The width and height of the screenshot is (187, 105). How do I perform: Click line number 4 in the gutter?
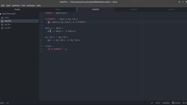click(x=41, y=22)
